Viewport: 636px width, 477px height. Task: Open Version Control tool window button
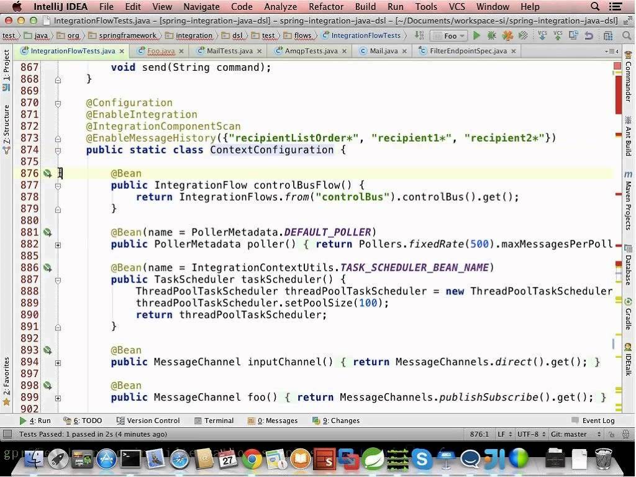click(x=148, y=420)
